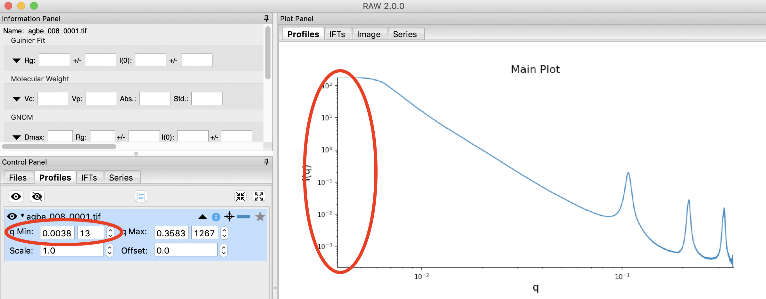
Task: Adjust the q Max index stepper
Action: (x=224, y=233)
